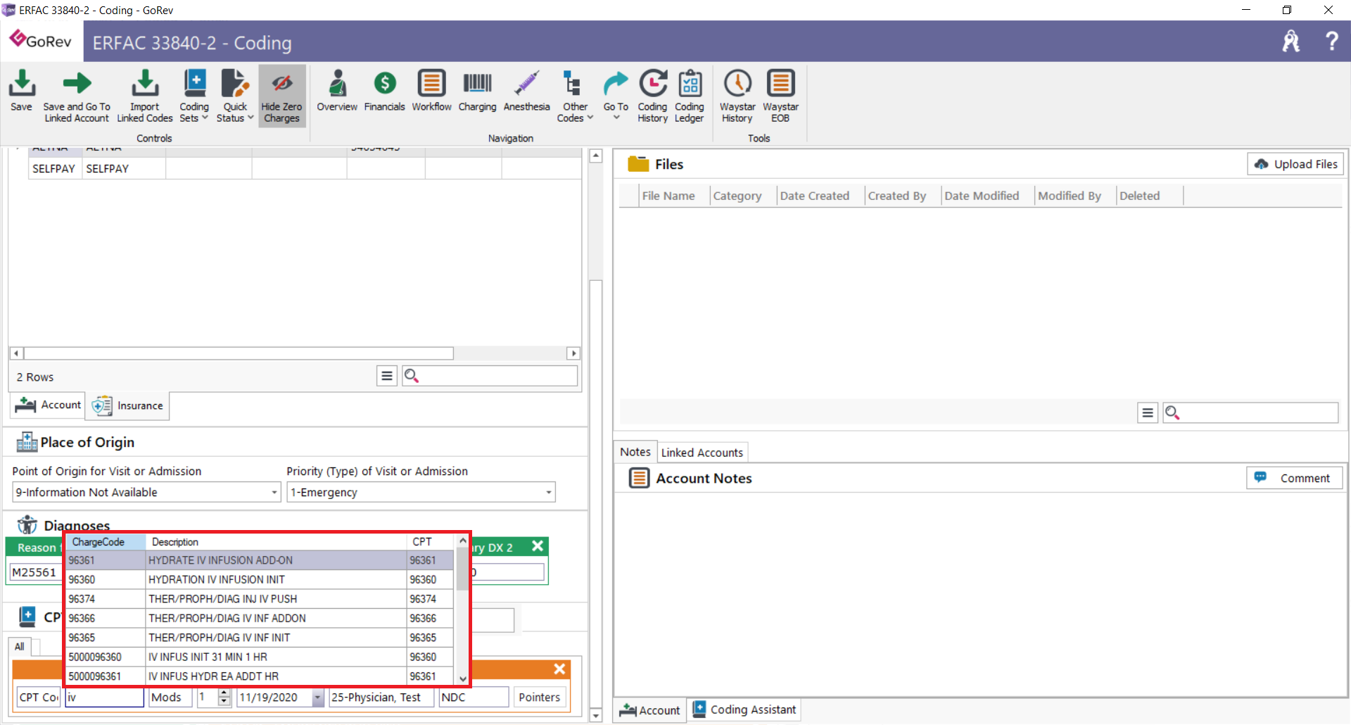Go to the Overview page
The width and height of the screenshot is (1351, 725).
(x=337, y=92)
